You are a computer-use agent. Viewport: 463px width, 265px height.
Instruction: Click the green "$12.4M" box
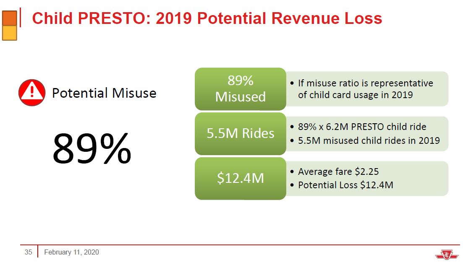(x=240, y=178)
